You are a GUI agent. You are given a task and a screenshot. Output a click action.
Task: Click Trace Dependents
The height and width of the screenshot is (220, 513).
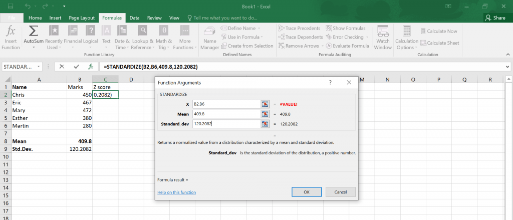pos(301,37)
